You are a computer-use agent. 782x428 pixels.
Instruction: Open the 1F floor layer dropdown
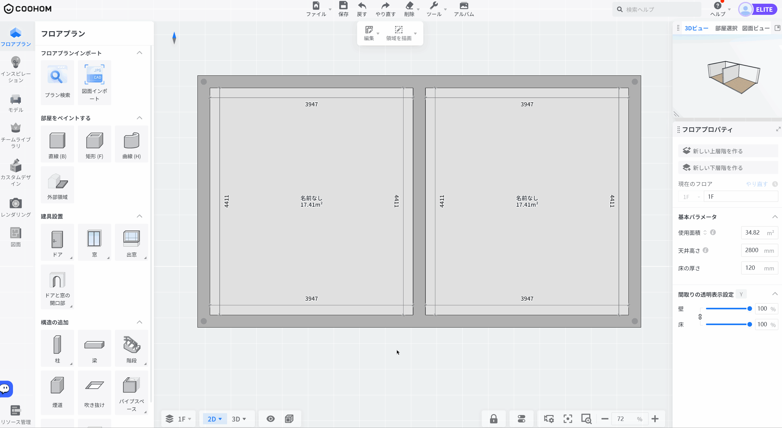click(x=179, y=419)
